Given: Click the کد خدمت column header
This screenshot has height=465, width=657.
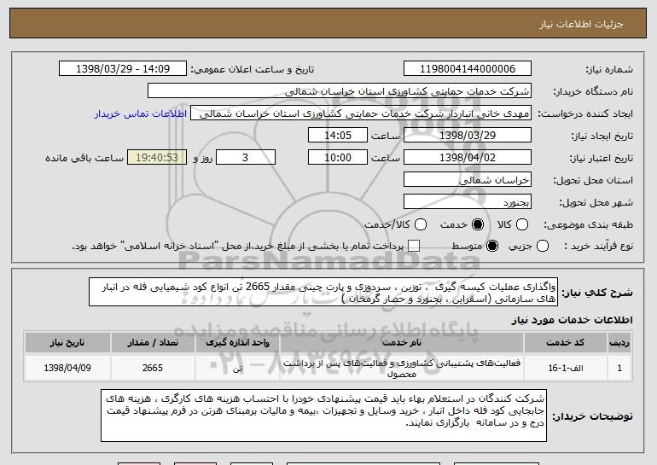Looking at the screenshot, I should (565, 343).
